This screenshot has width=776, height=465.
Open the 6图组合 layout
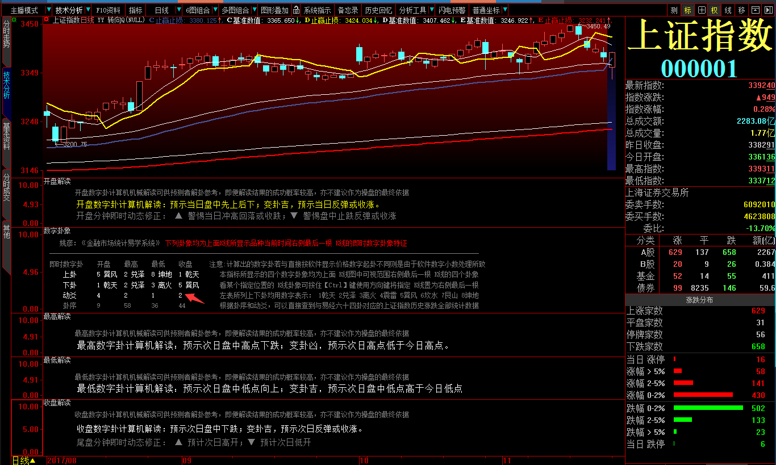[197, 10]
